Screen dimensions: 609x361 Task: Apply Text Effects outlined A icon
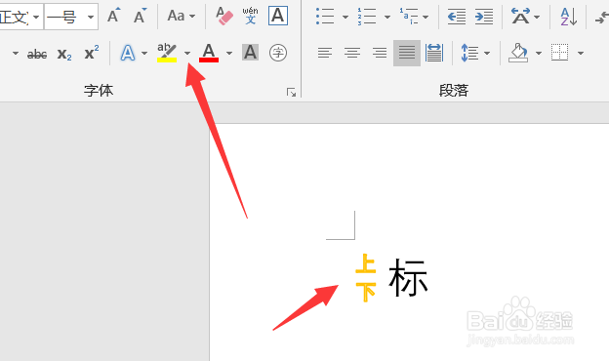pyautogui.click(x=128, y=53)
